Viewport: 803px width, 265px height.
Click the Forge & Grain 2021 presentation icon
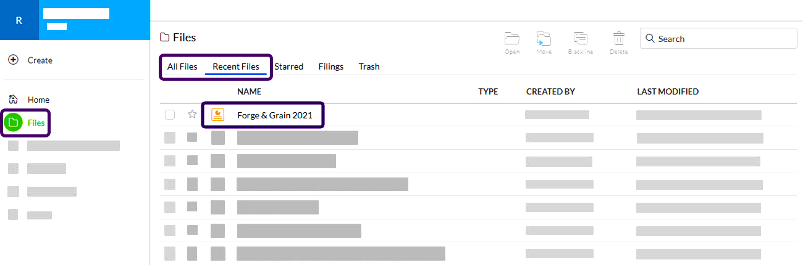coord(217,115)
